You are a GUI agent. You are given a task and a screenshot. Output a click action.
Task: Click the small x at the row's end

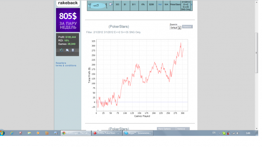click(192, 4)
